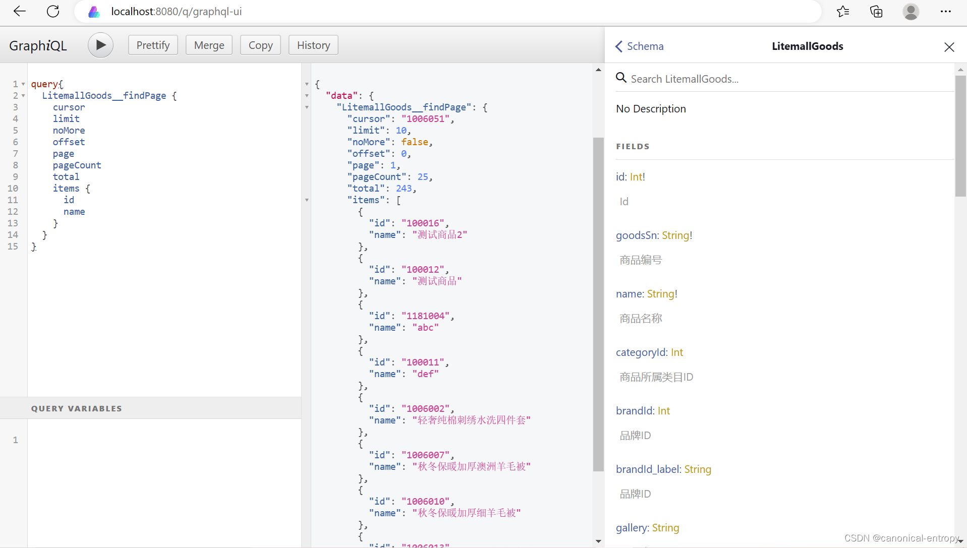Open goodsSn field documentation
This screenshot has width=967, height=548.
click(636, 235)
